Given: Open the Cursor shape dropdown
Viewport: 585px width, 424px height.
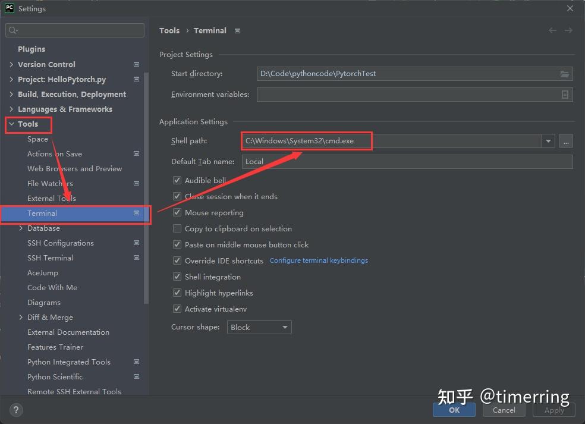Looking at the screenshot, I should pyautogui.click(x=284, y=327).
